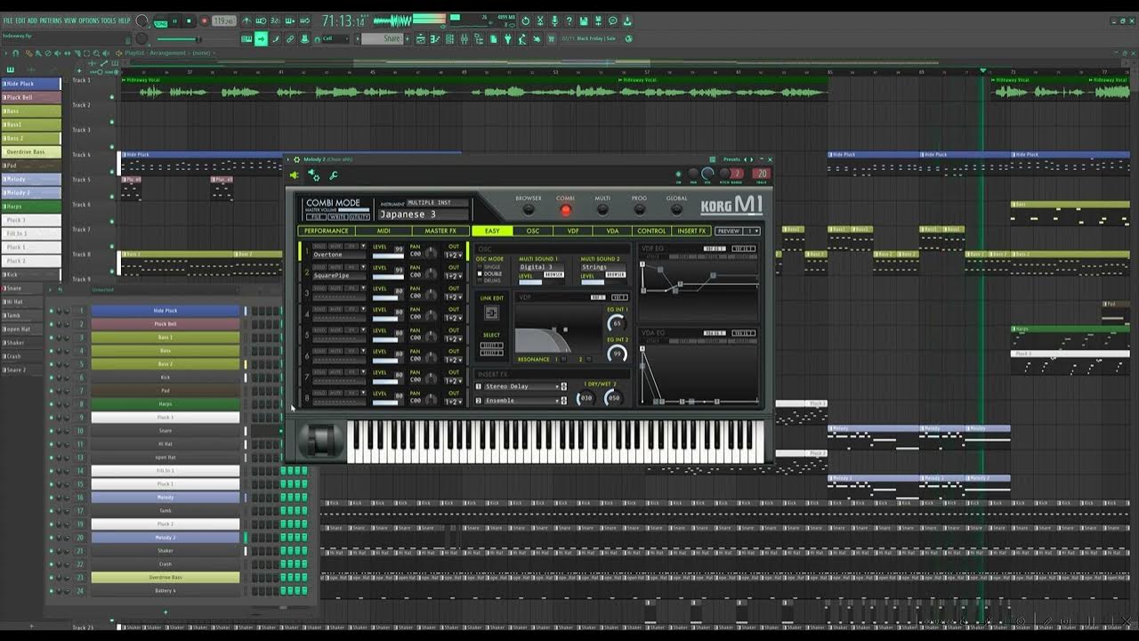Click the link/chain toolbar icon
Viewport: 1139px width, 641px height.
pyautogui.click(x=290, y=38)
